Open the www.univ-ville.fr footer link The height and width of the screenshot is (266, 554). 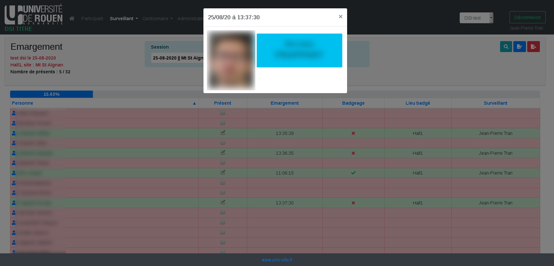[277, 260]
